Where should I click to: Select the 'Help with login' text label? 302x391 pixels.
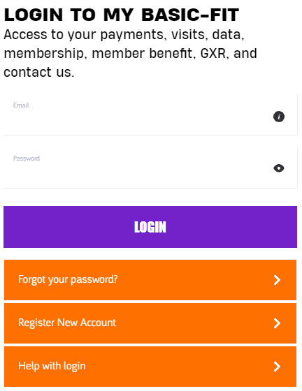pos(52,366)
